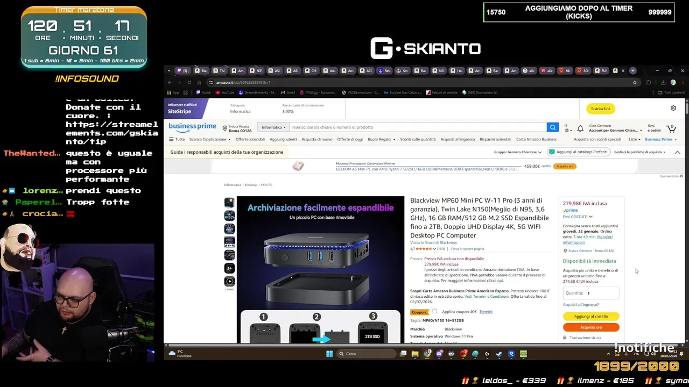This screenshot has height=387, width=689.
Task: Open the Acquista di nuovo menu item
Action: [x=317, y=139]
